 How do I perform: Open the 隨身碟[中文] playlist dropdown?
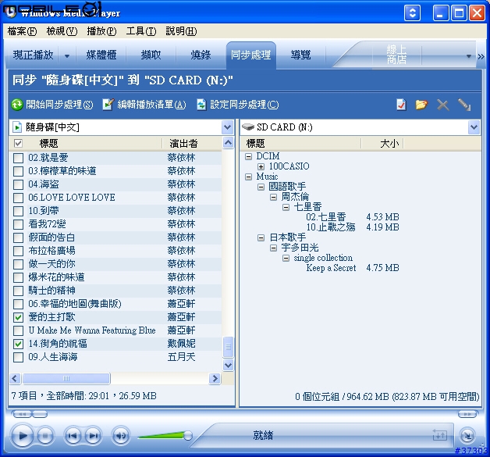228,127
